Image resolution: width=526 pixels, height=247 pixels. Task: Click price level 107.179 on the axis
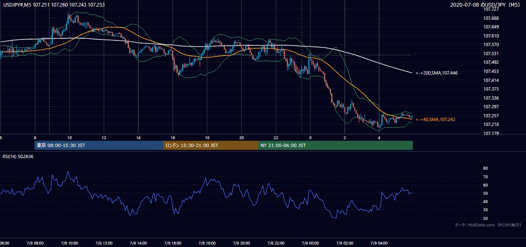coord(491,133)
